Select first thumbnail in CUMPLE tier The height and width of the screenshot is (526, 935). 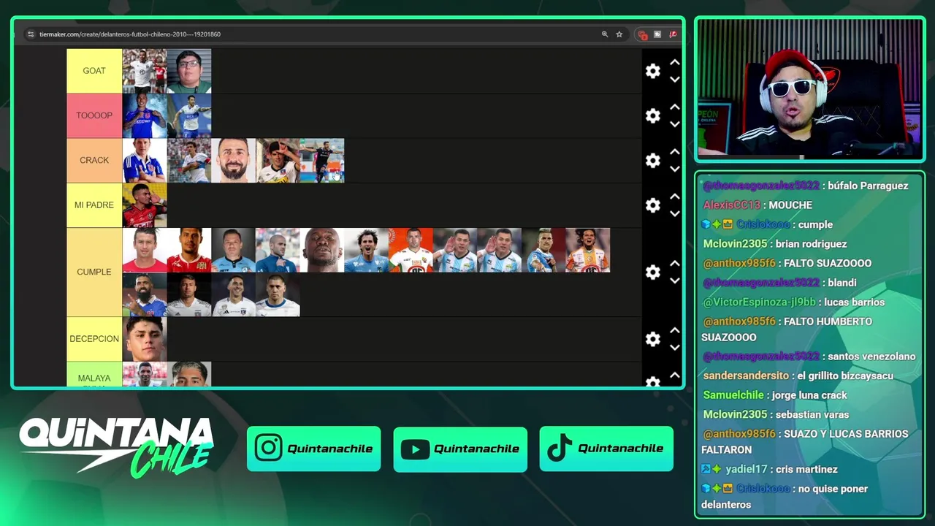(145, 250)
